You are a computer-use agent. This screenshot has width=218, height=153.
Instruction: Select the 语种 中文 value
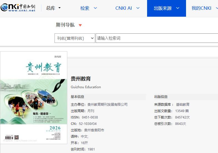click(x=85, y=136)
